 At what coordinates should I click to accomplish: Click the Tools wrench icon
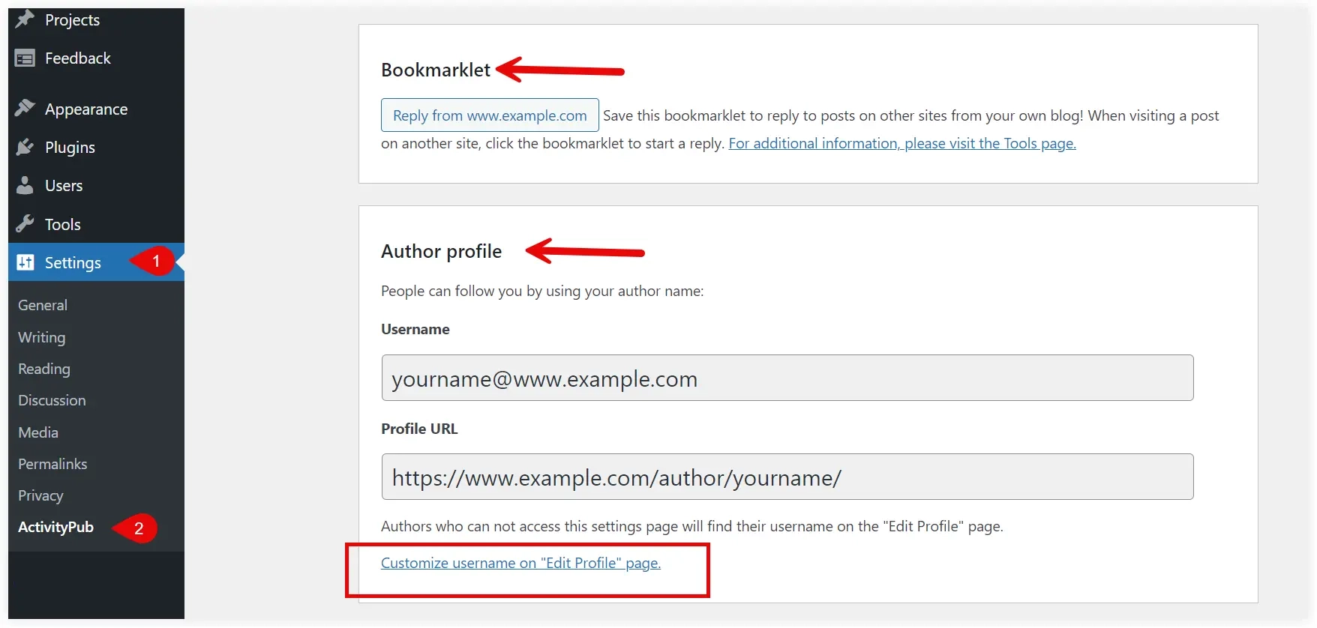(x=25, y=224)
